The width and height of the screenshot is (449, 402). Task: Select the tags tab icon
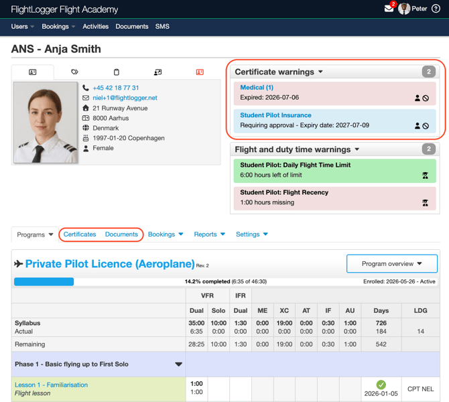tap(74, 72)
